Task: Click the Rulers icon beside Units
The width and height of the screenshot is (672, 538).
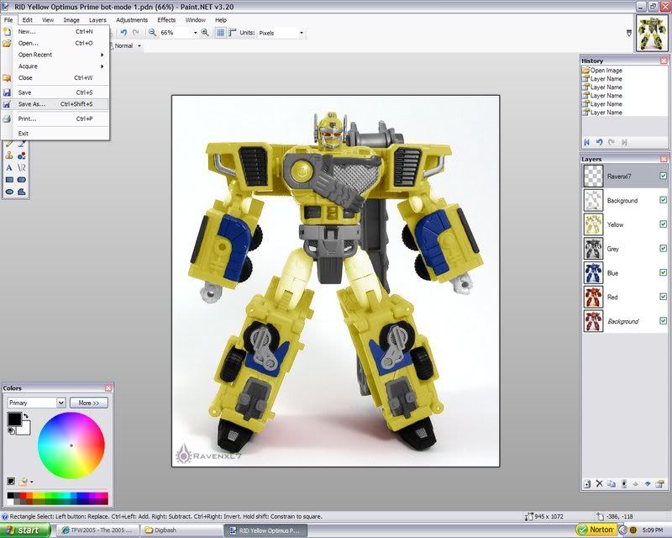Action: (233, 33)
